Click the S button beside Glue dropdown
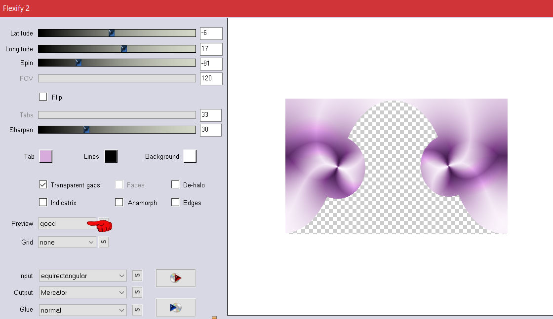The image size is (553, 319). pos(137,310)
